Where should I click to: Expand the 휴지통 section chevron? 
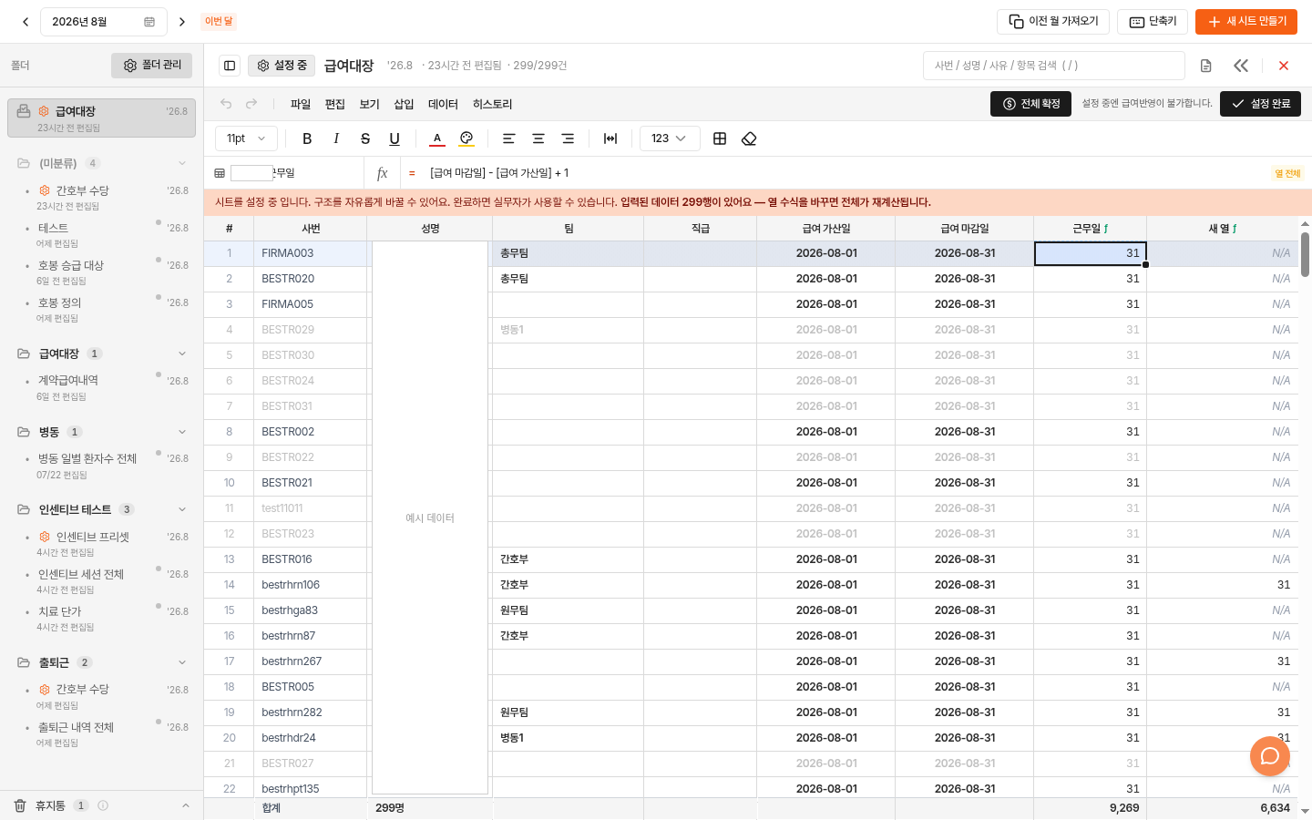point(186,805)
